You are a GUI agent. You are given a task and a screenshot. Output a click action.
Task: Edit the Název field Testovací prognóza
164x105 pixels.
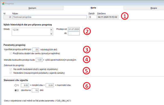click(50, 17)
